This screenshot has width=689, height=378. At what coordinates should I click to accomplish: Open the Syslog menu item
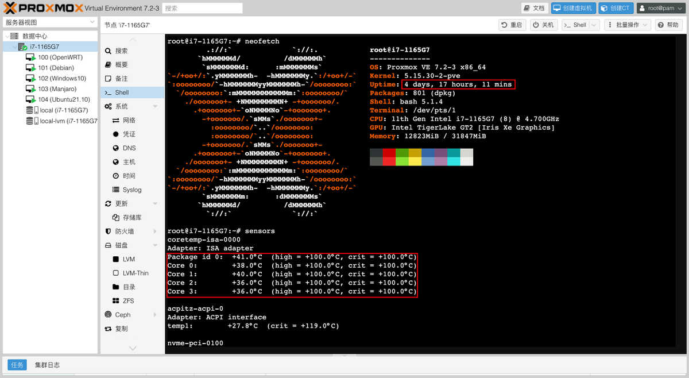[x=132, y=190]
